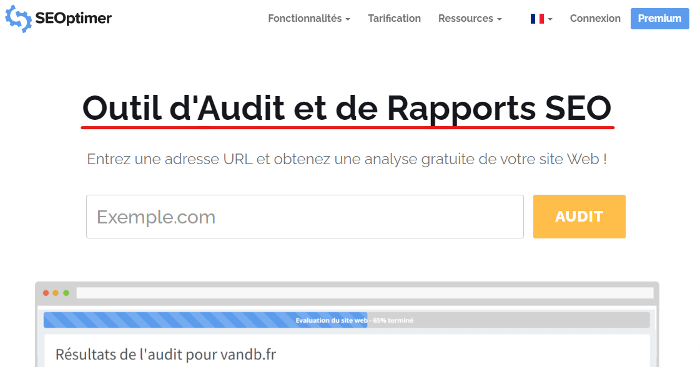700x367 pixels.
Task: Click the address bar in the preview window
Action: tap(365, 293)
